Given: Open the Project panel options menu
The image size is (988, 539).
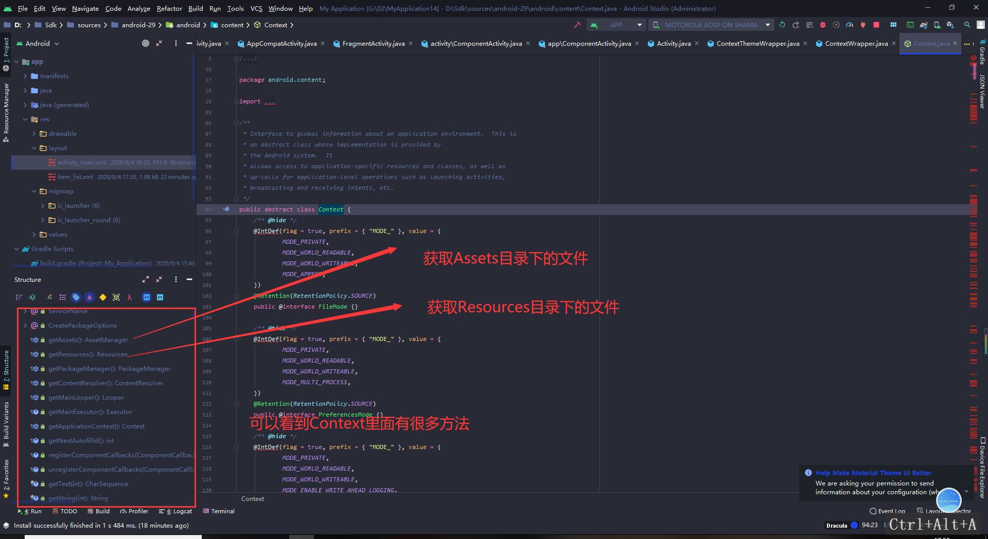Looking at the screenshot, I should [176, 43].
